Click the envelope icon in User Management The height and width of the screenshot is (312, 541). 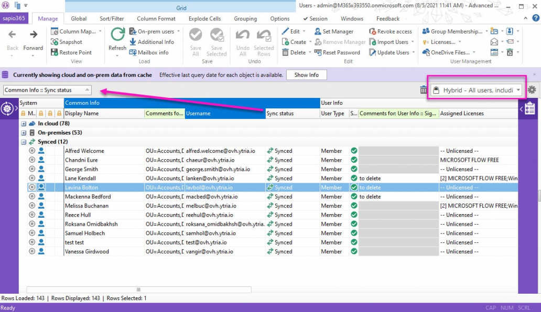point(494,42)
